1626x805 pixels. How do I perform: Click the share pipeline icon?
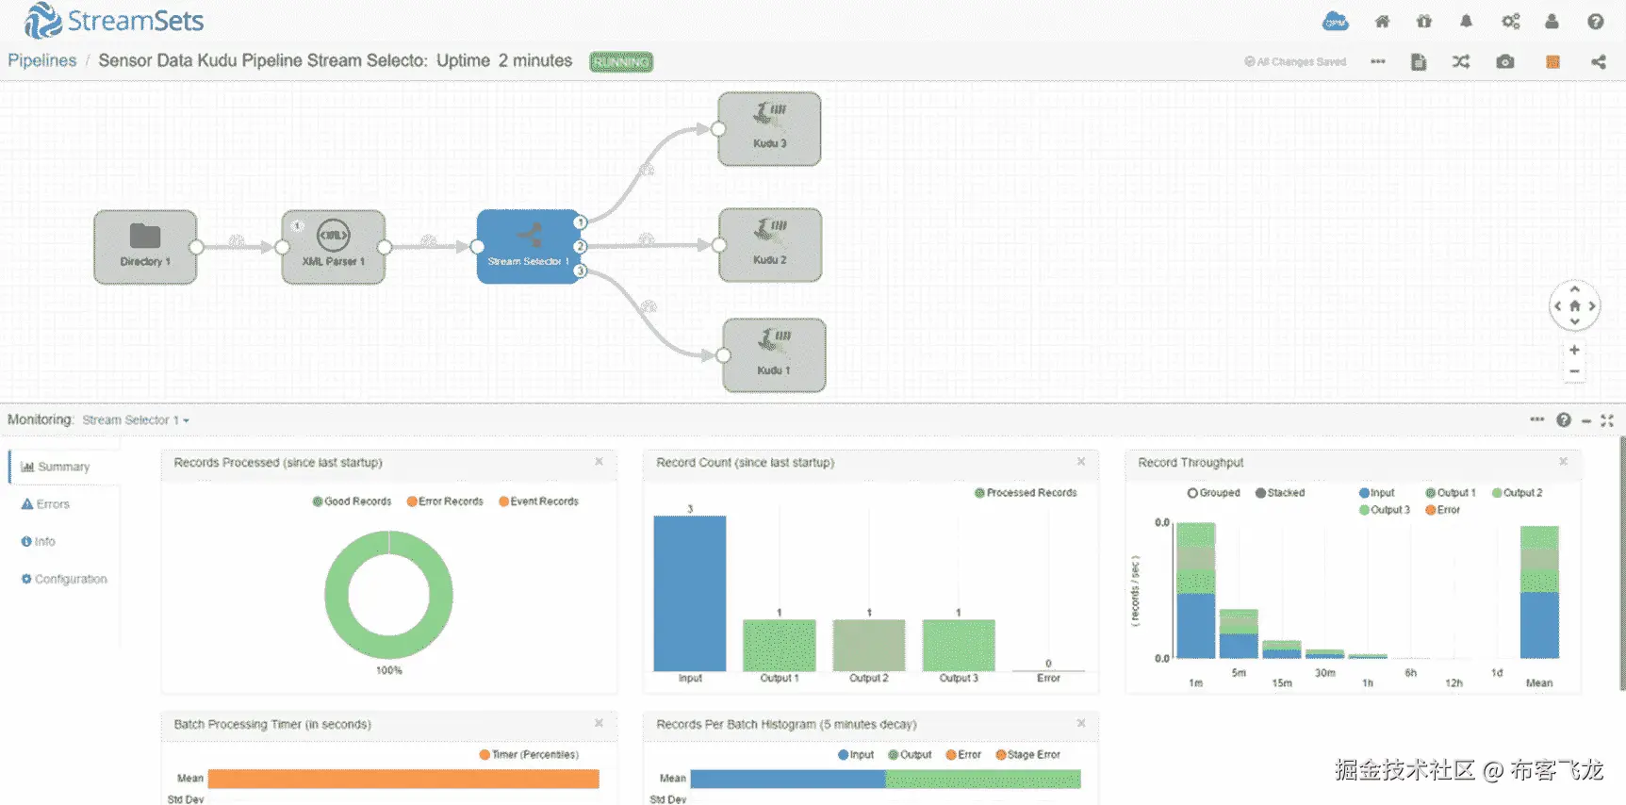(1599, 62)
